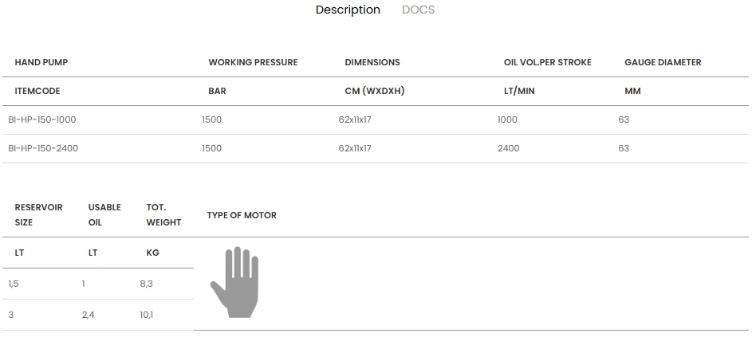752x337 pixels.
Task: Click the 1000 oil volume value
Action: pos(507,120)
